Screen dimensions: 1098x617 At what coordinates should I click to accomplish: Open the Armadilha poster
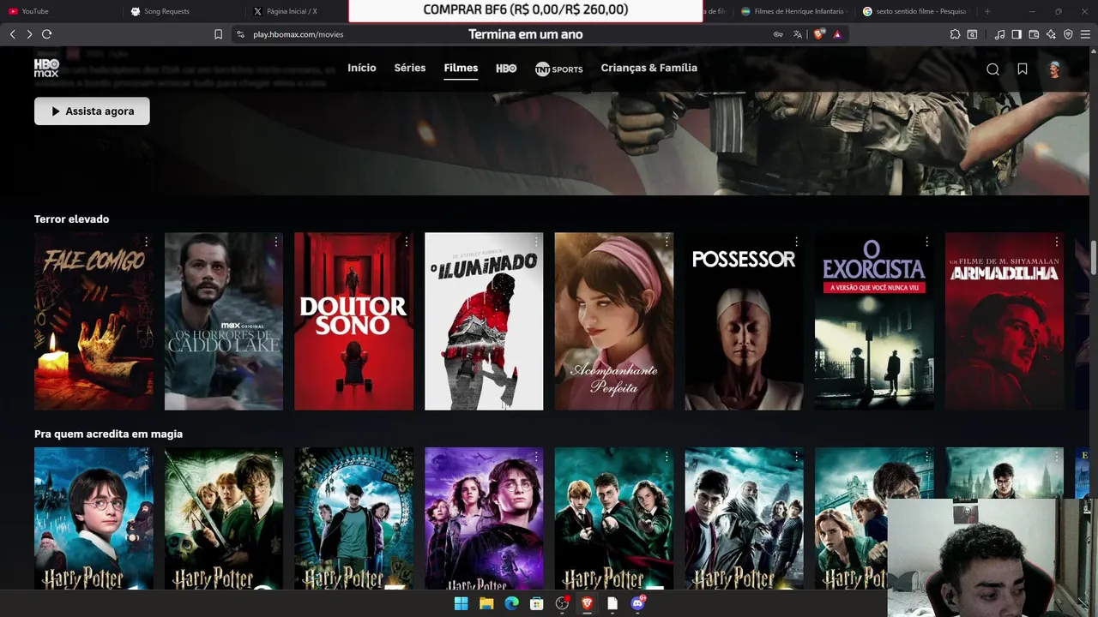(x=1004, y=321)
